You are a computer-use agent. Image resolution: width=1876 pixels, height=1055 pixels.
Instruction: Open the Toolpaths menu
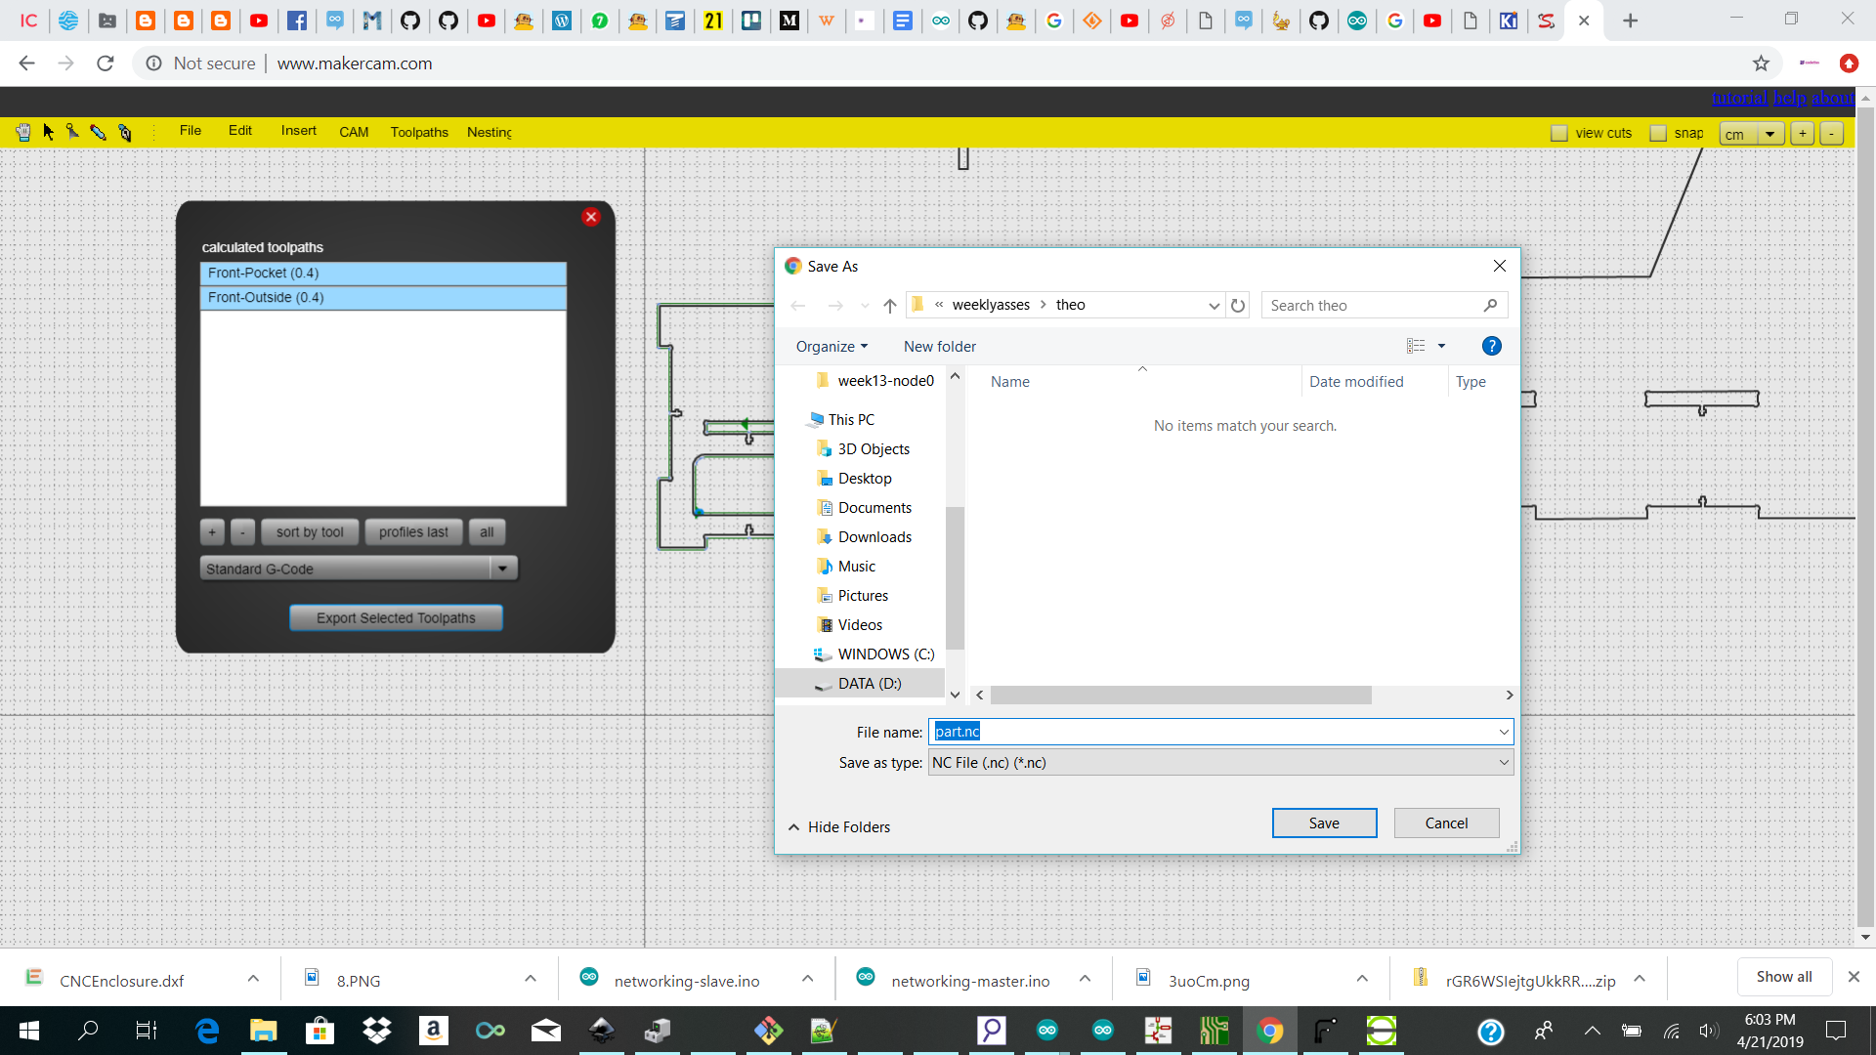tap(418, 131)
